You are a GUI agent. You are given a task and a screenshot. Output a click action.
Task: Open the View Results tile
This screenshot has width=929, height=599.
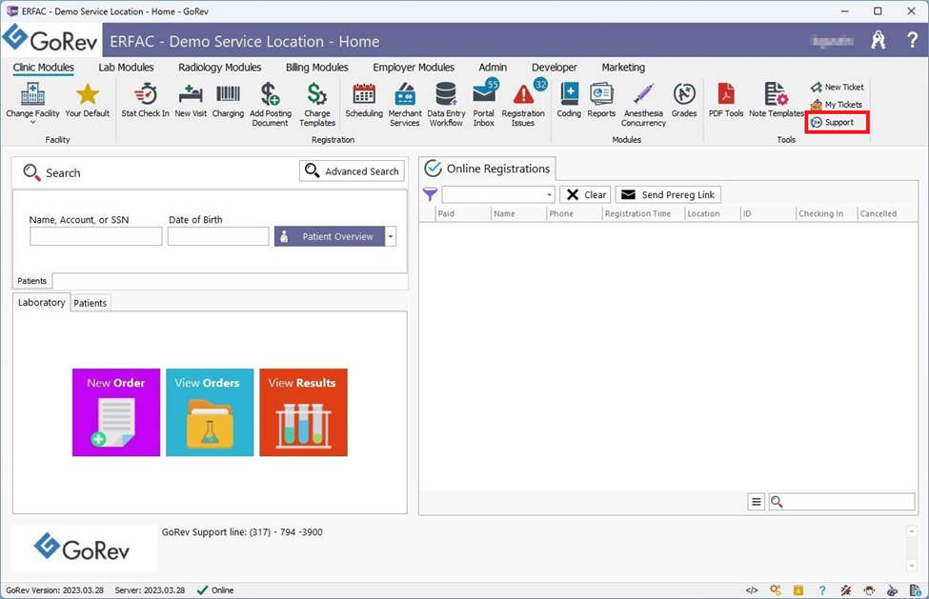303,412
